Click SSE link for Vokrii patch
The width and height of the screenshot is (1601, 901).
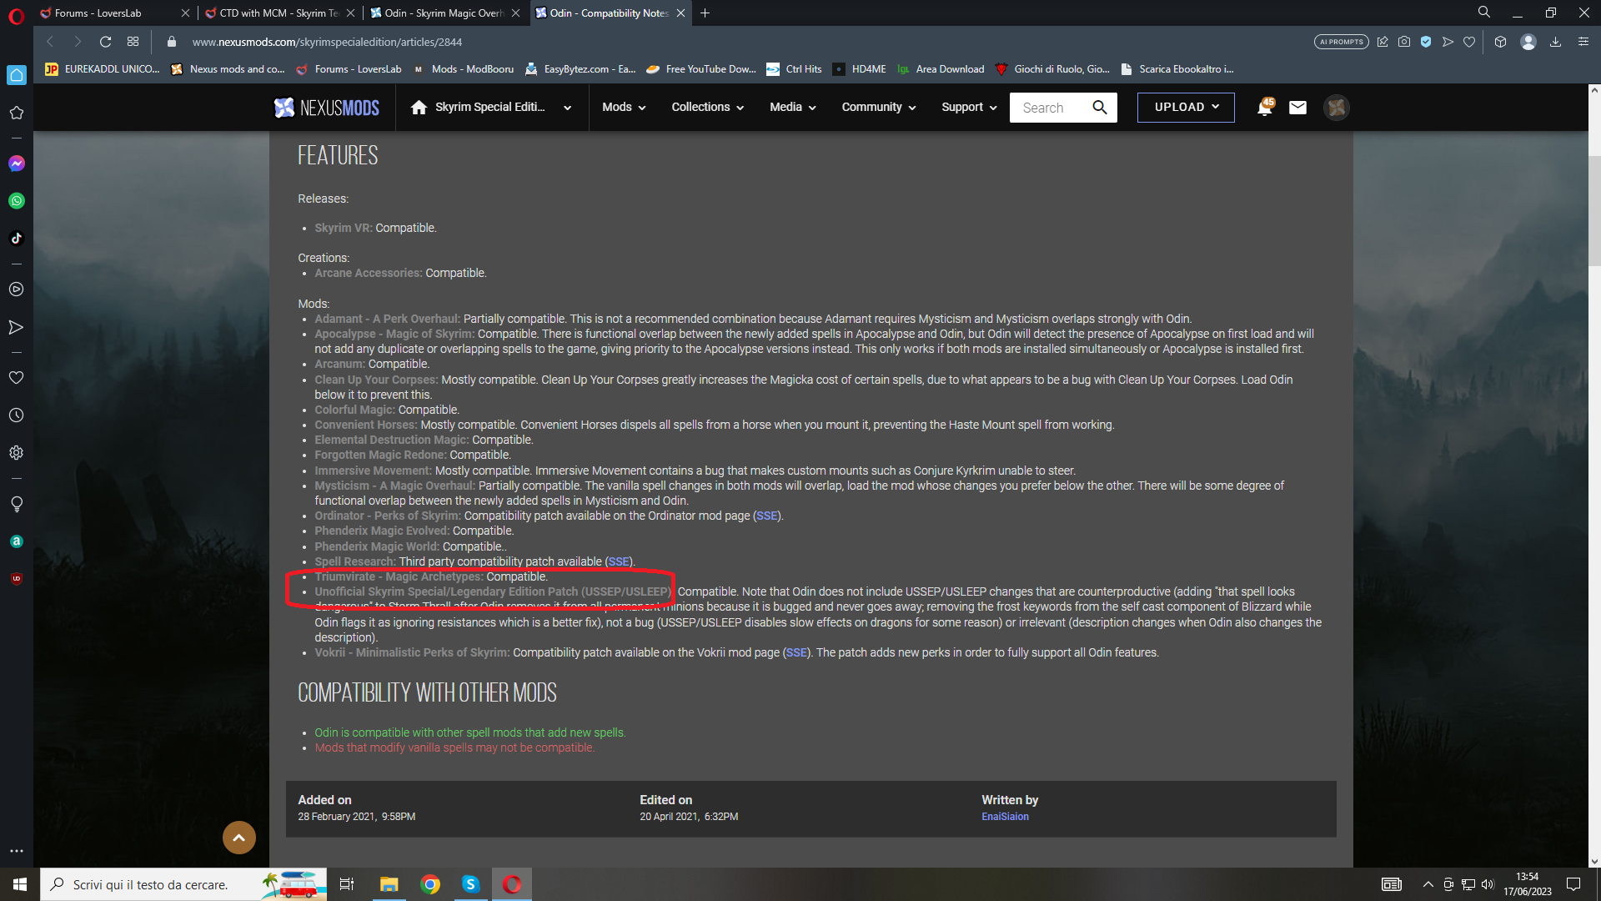[796, 653]
